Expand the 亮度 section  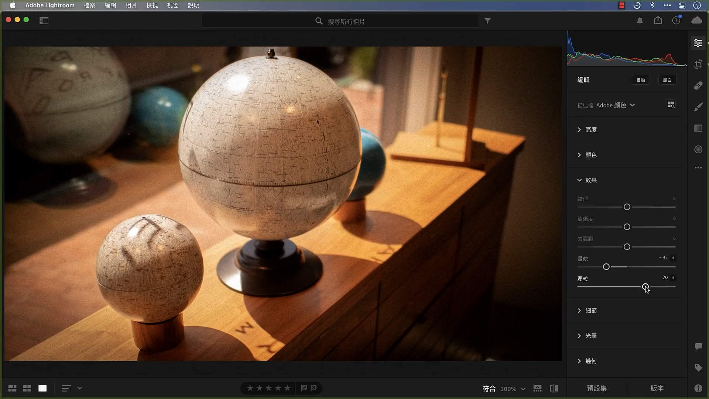[590, 130]
